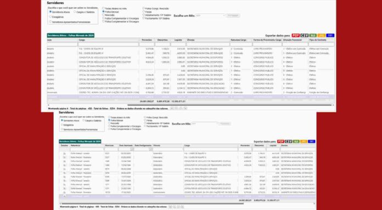
Task: Sort bottom table by Referência column
Action: tap(75, 145)
